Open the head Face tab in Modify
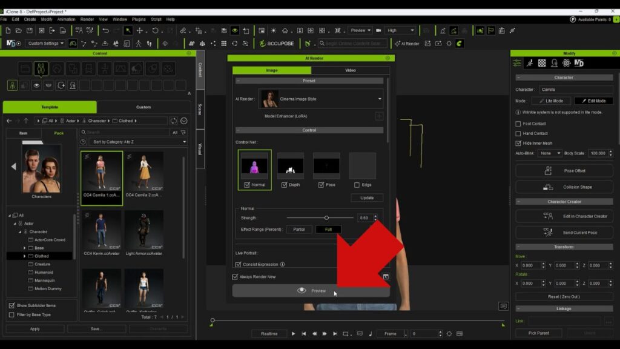 click(554, 63)
